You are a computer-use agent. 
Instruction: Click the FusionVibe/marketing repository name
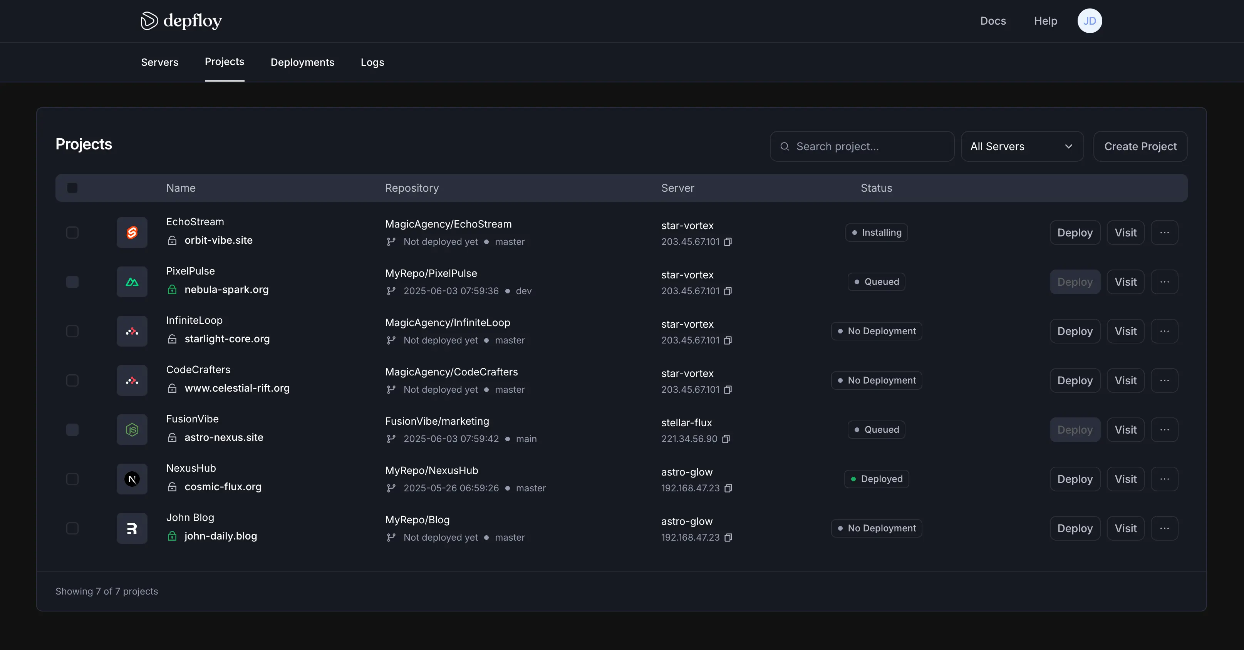(437, 422)
